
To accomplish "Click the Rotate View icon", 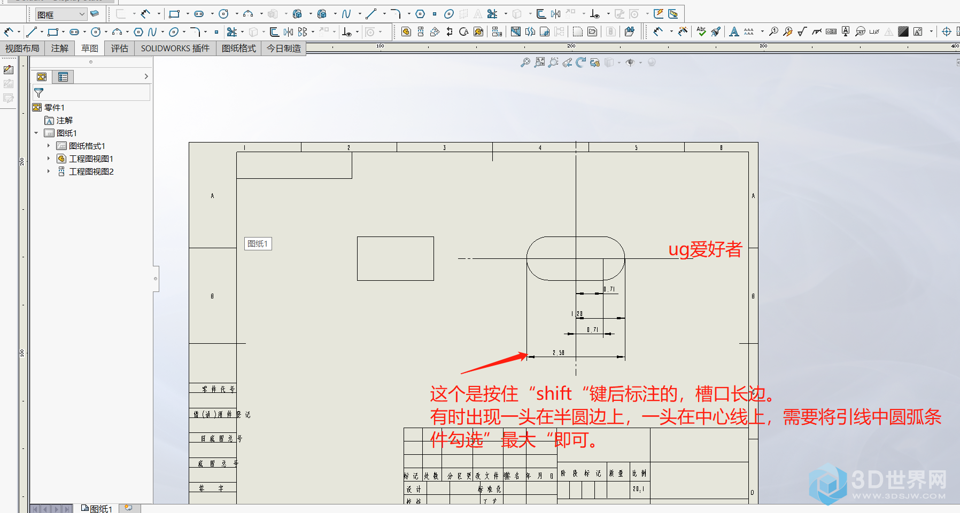I will pyautogui.click(x=581, y=62).
